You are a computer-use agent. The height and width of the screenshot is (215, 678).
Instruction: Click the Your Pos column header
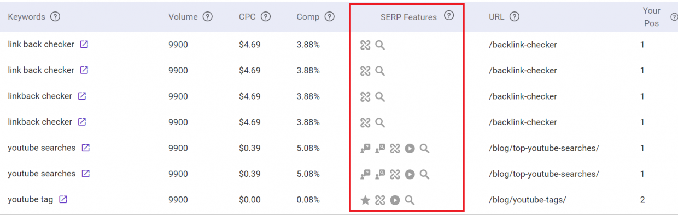click(651, 17)
